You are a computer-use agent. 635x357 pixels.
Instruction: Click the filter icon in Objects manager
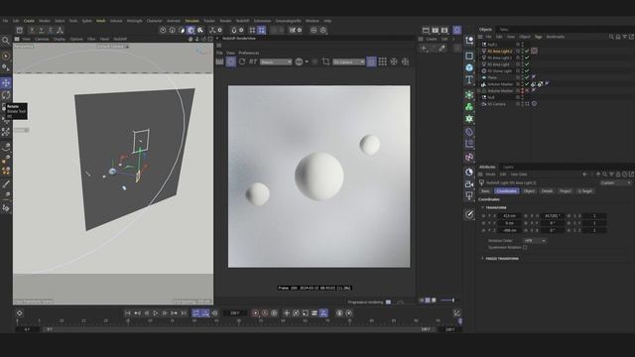(625, 37)
